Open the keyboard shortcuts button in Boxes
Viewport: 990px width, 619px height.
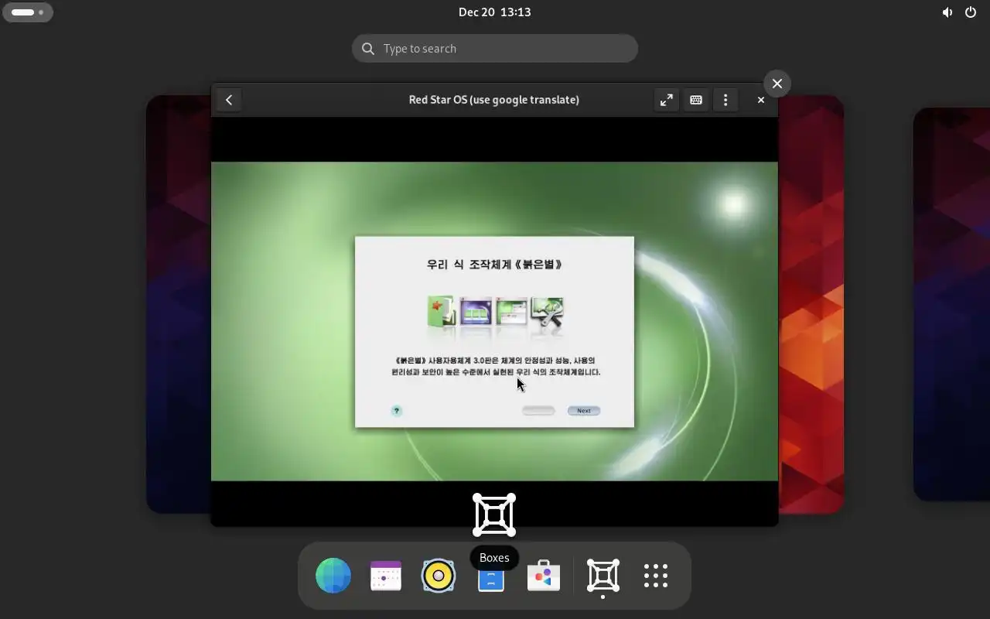pyautogui.click(x=696, y=100)
